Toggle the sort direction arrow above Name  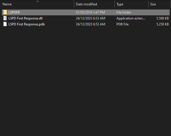click(x=38, y=1)
